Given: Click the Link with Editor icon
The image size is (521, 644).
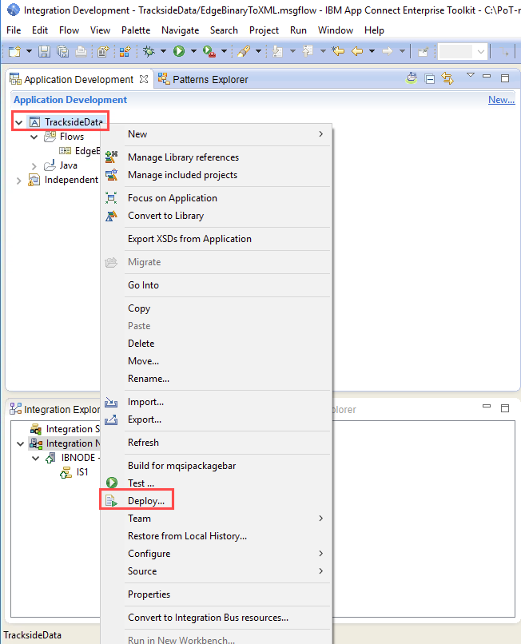Looking at the screenshot, I should click(447, 78).
